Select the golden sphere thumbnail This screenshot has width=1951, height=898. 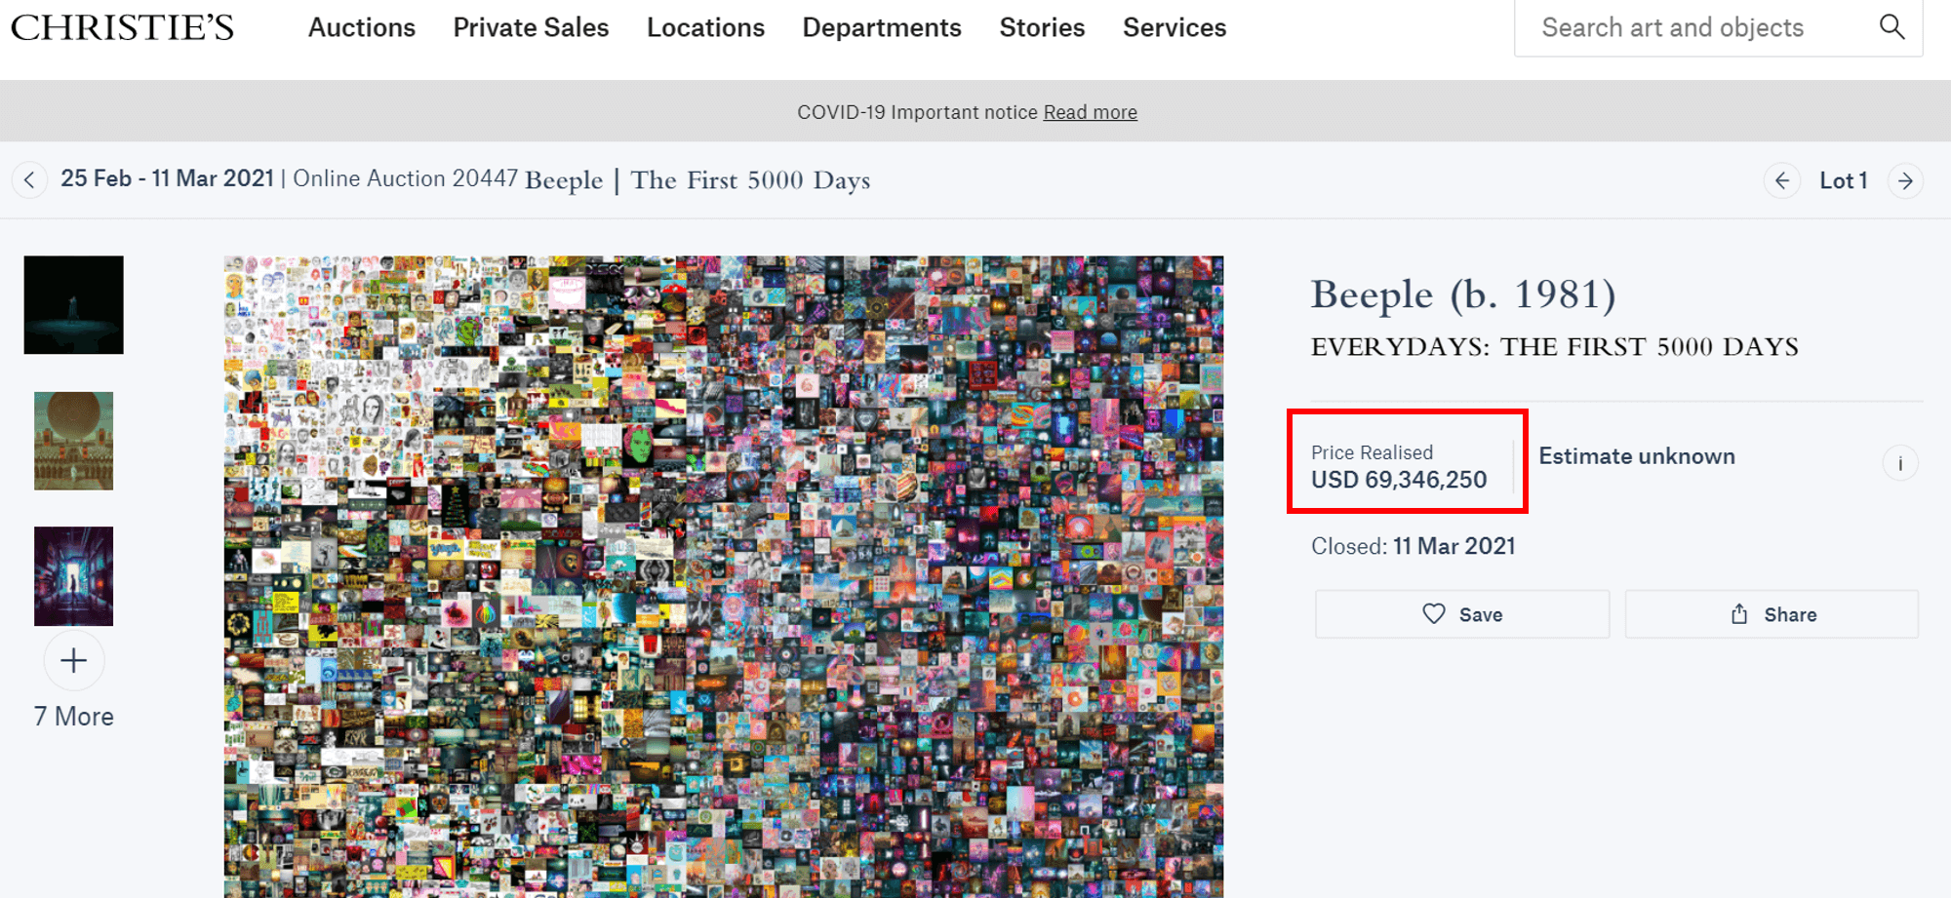pyautogui.click(x=74, y=441)
